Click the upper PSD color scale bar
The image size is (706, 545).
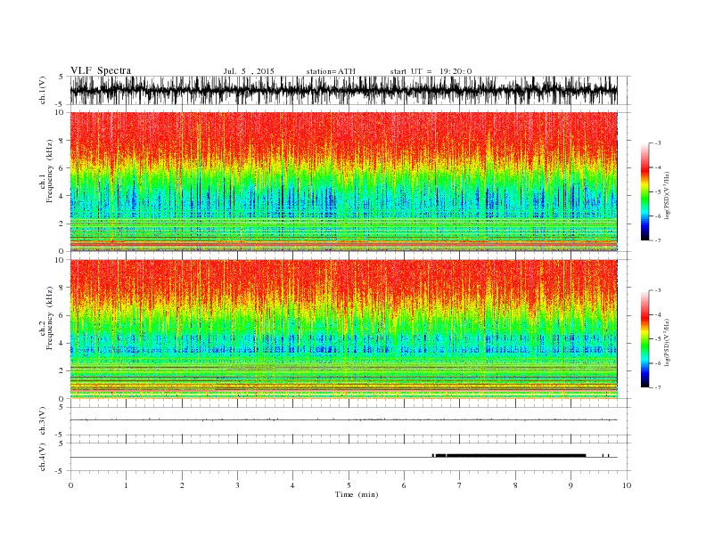(x=644, y=191)
